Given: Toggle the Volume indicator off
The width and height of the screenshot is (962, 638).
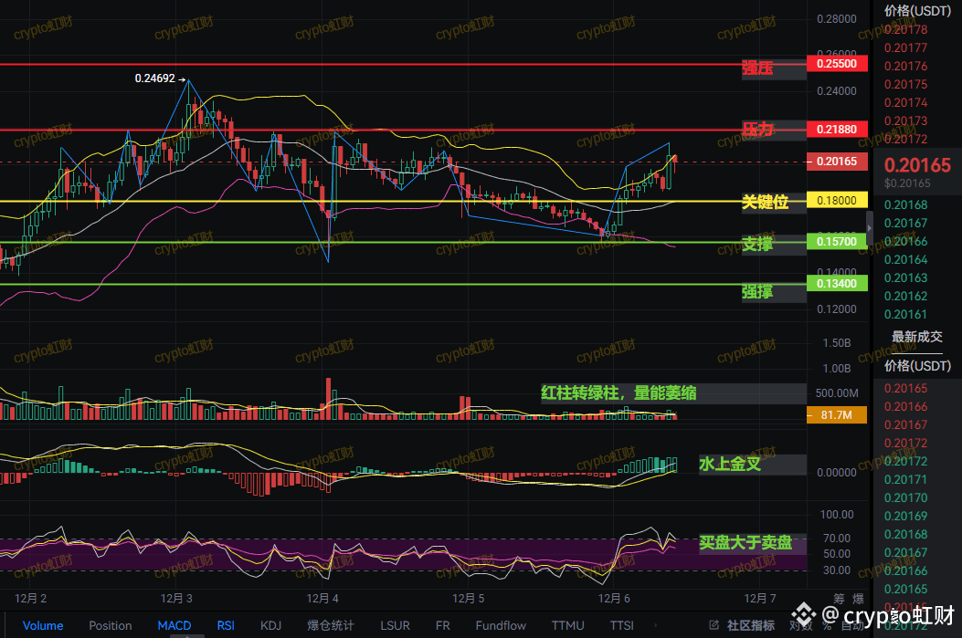Looking at the screenshot, I should pyautogui.click(x=43, y=625).
